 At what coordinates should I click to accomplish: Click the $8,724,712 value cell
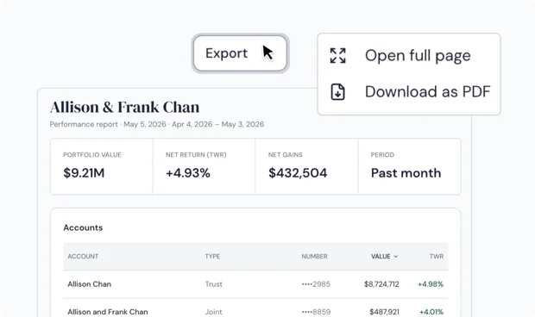click(x=381, y=284)
